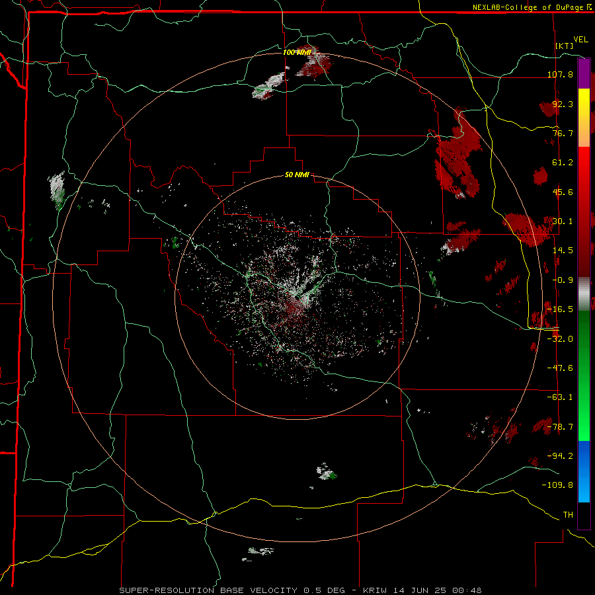Select the 76.7 scale value
Viewport: 595px width, 595px height.
pyautogui.click(x=563, y=133)
